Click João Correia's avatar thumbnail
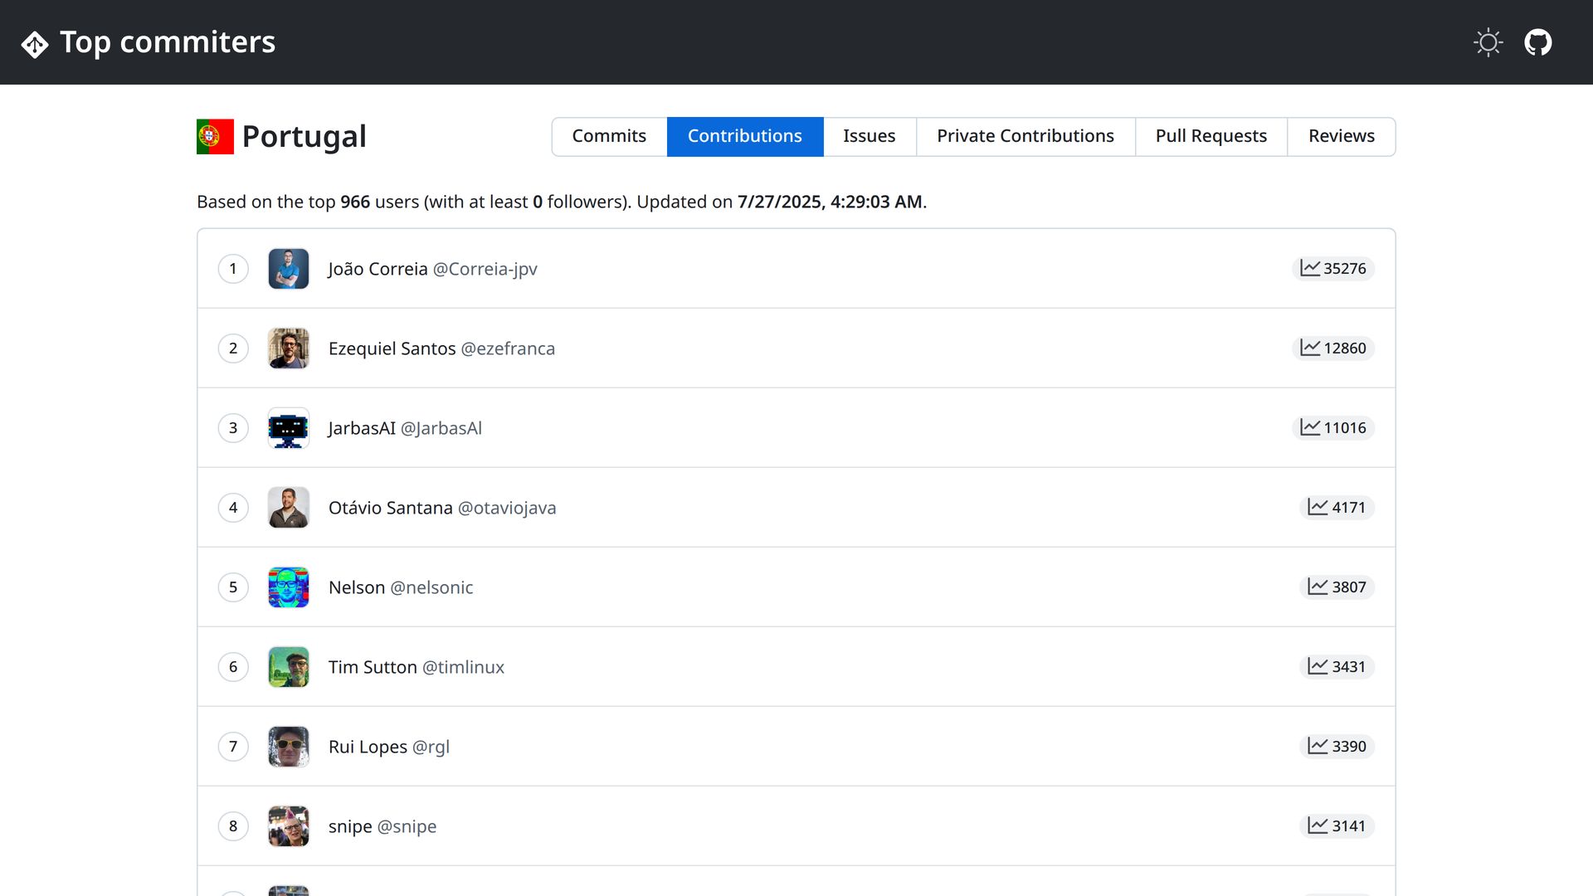 [x=288, y=269]
